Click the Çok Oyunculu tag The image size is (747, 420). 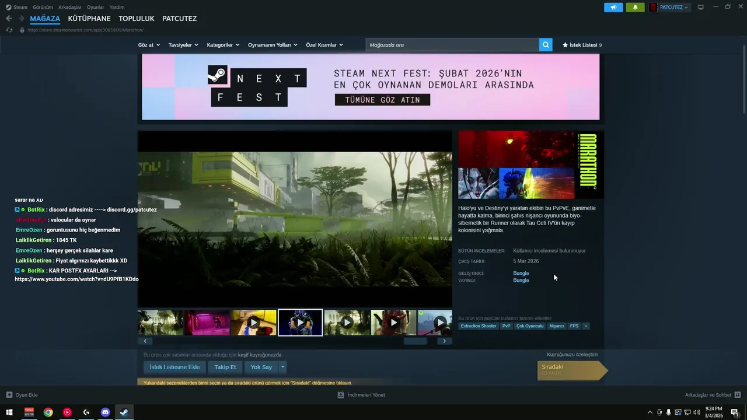pyautogui.click(x=530, y=326)
